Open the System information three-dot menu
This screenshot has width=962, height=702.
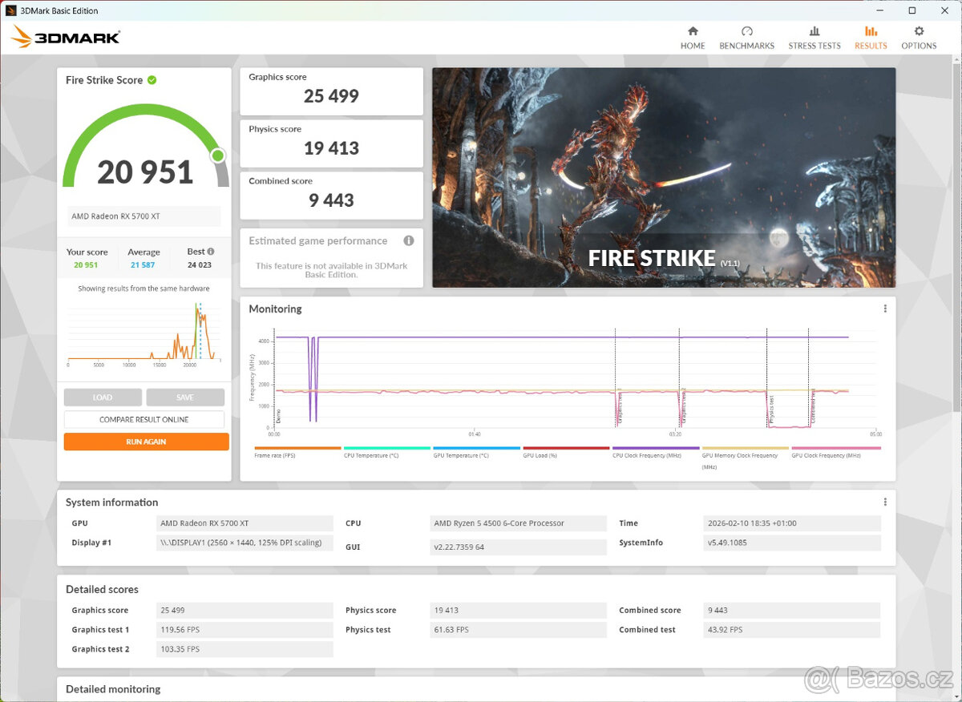click(885, 501)
